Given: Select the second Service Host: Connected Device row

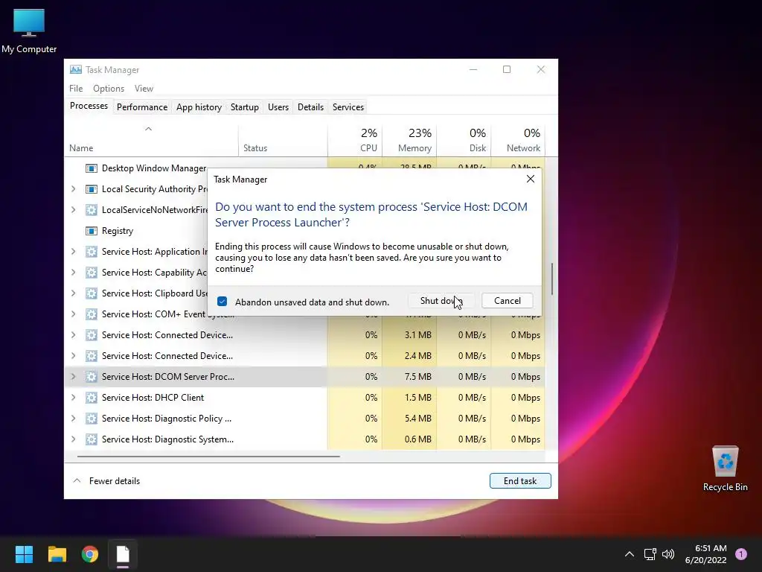Looking at the screenshot, I should click(x=304, y=356).
